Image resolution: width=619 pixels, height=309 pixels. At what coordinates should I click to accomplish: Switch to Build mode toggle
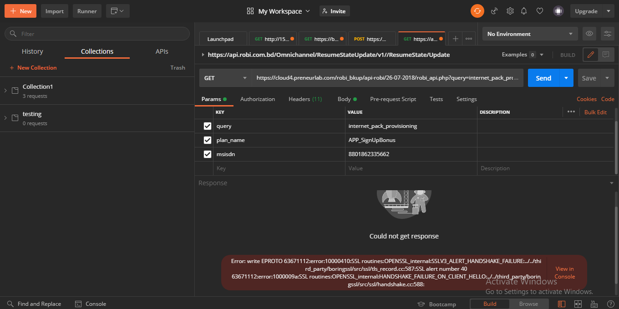click(490, 304)
